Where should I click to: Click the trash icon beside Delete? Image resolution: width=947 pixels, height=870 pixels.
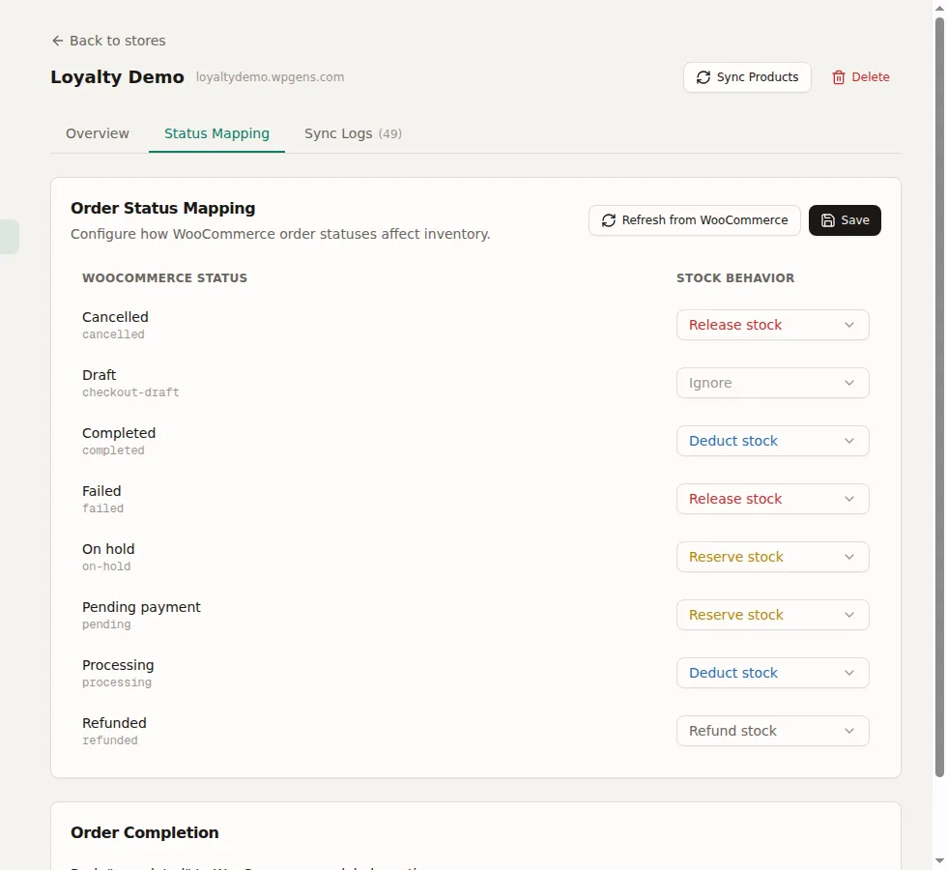click(x=839, y=77)
